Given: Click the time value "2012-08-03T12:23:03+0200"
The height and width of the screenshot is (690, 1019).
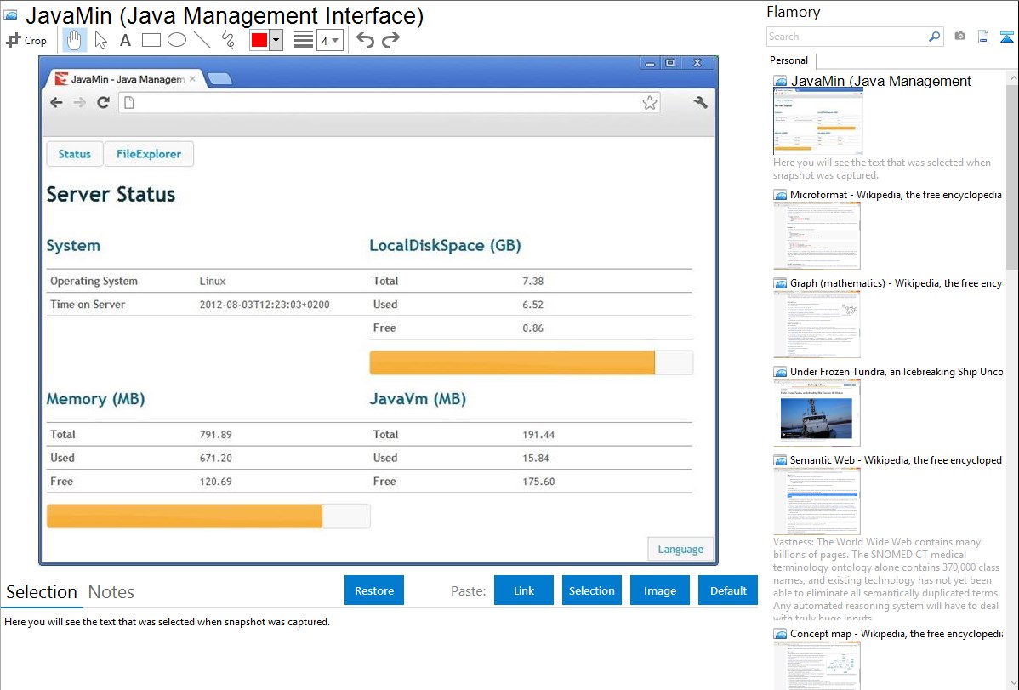Looking at the screenshot, I should [265, 305].
